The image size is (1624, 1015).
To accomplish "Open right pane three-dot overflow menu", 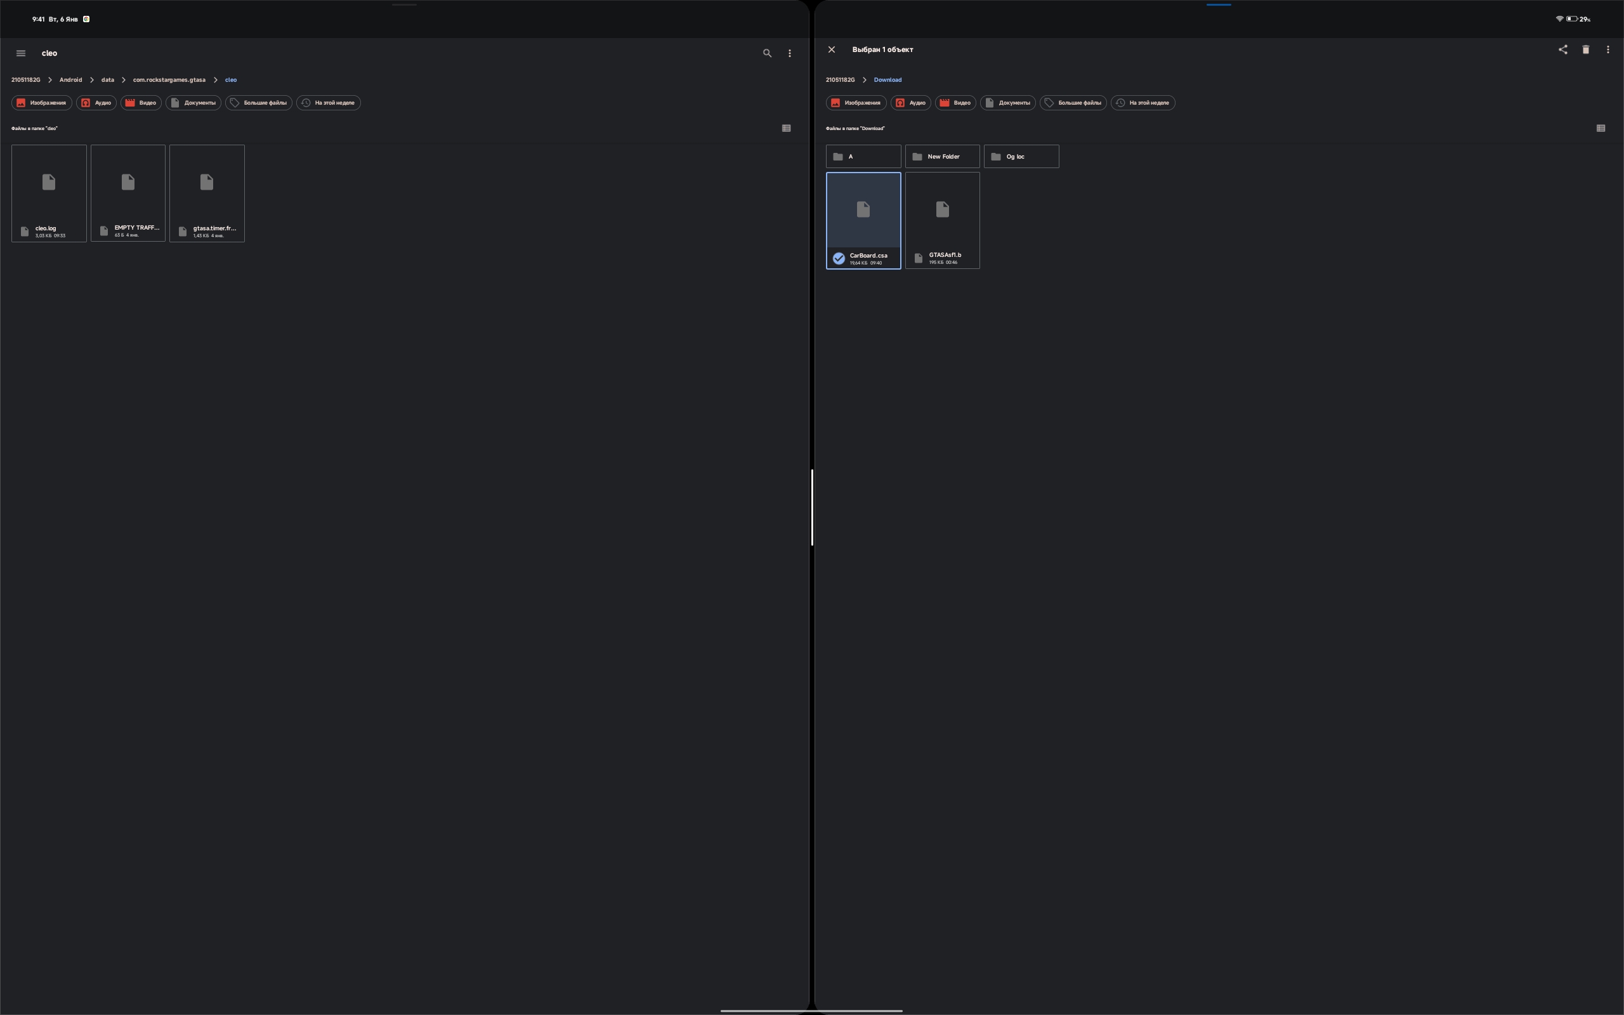I will click(x=1608, y=49).
